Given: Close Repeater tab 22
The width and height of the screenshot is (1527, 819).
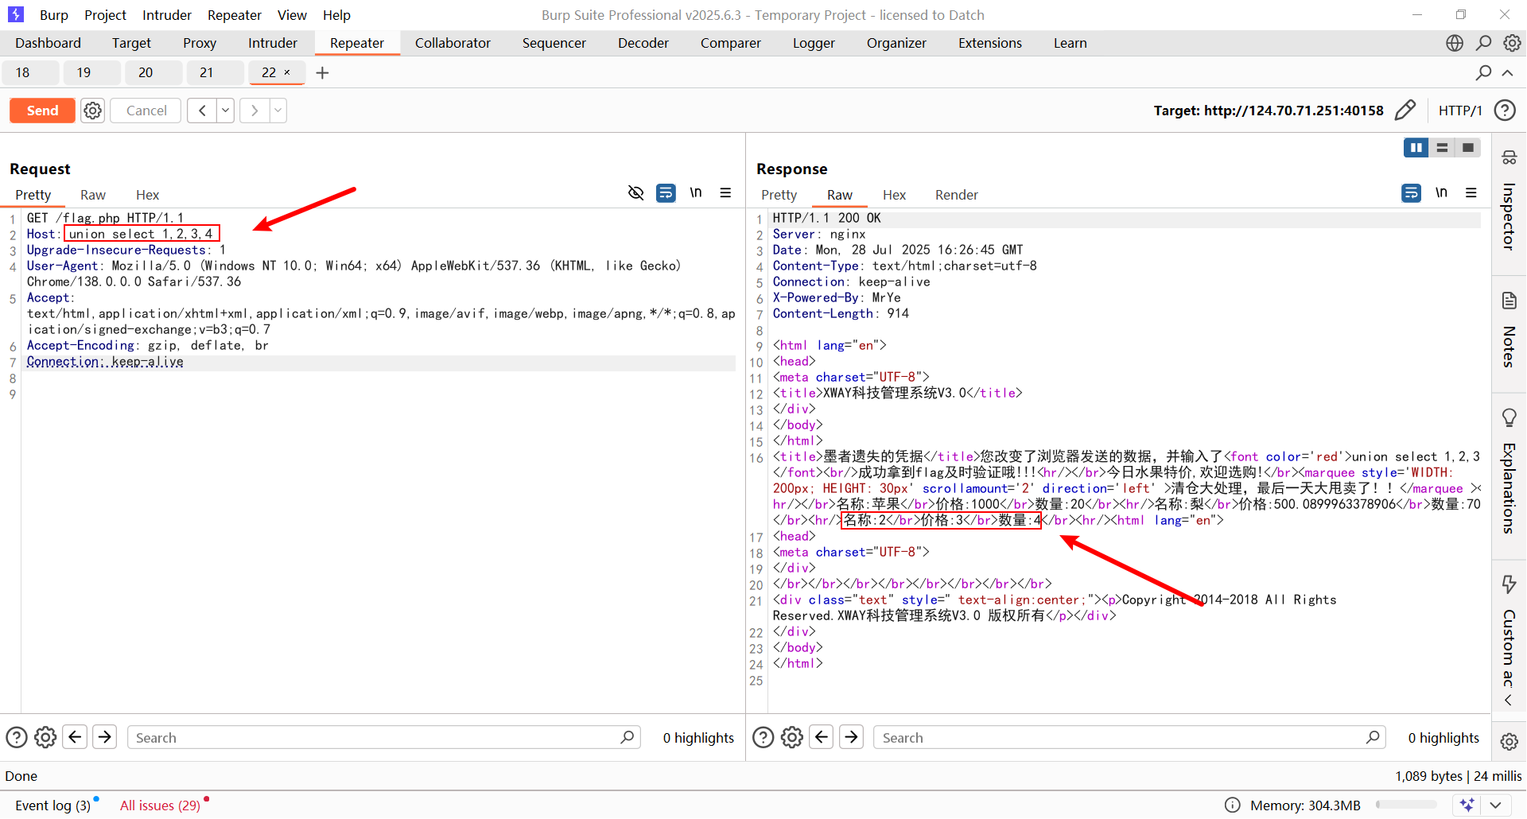Looking at the screenshot, I should (287, 72).
